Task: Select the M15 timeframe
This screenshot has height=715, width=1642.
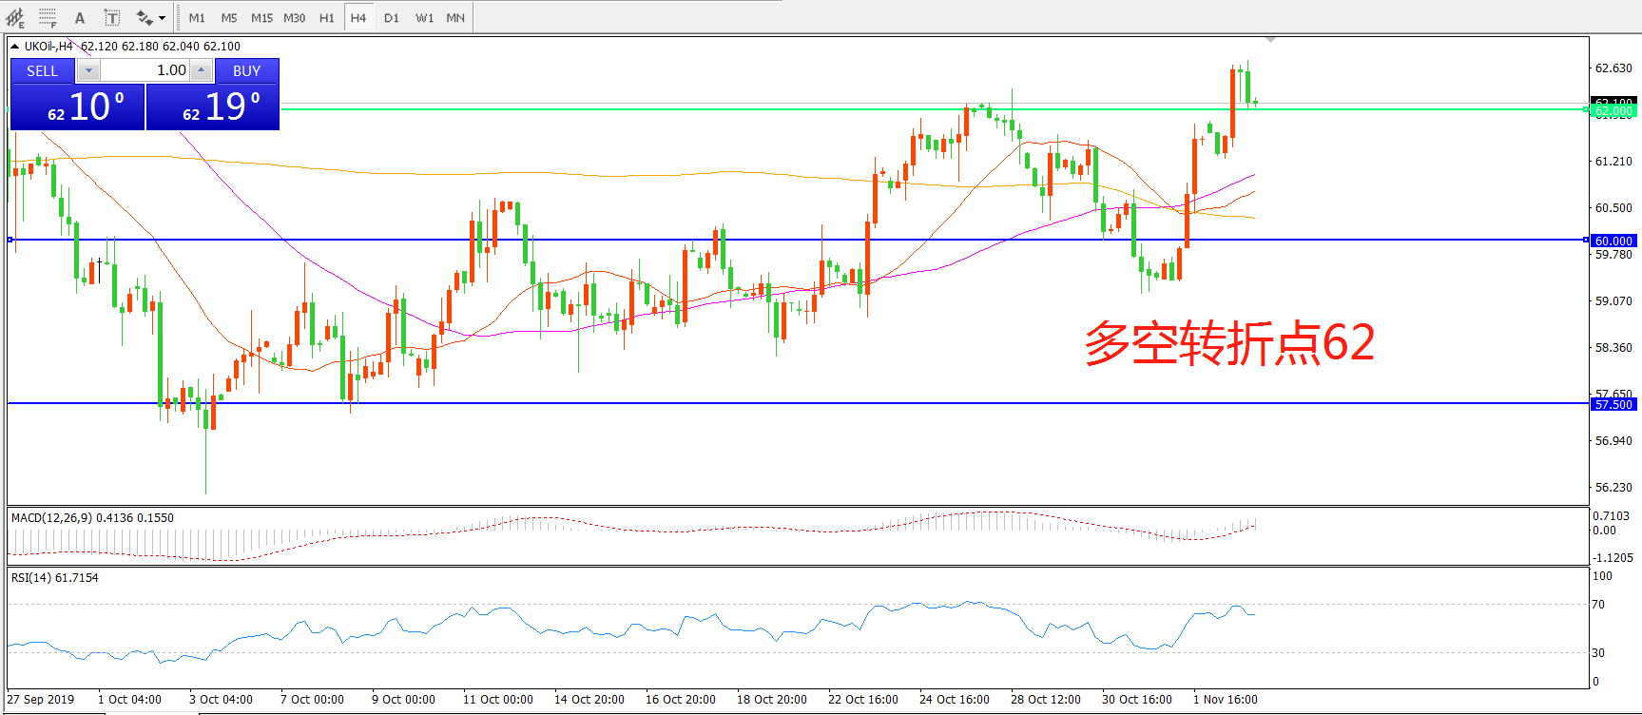Action: click(261, 18)
